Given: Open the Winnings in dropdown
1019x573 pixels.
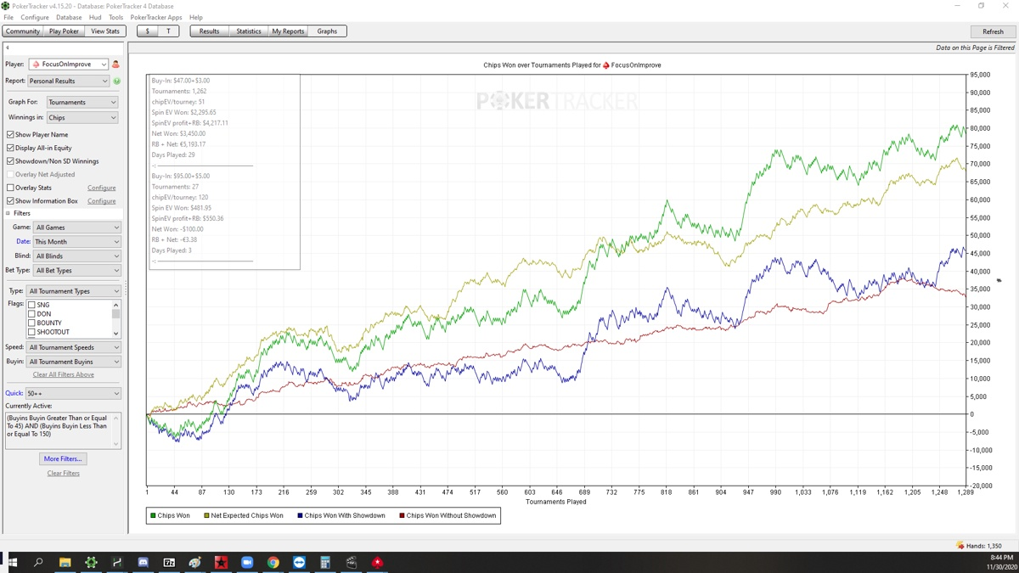Looking at the screenshot, I should [82, 118].
